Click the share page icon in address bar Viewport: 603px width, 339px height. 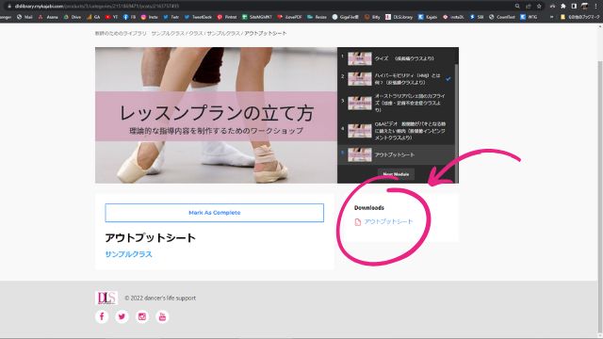(528, 7)
